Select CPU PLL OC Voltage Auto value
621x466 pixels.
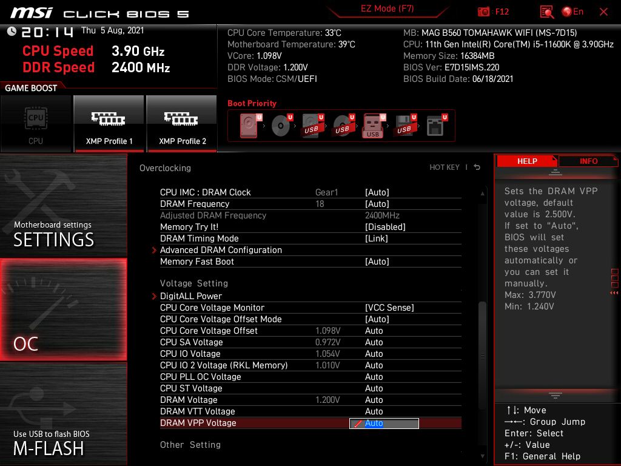tap(374, 376)
